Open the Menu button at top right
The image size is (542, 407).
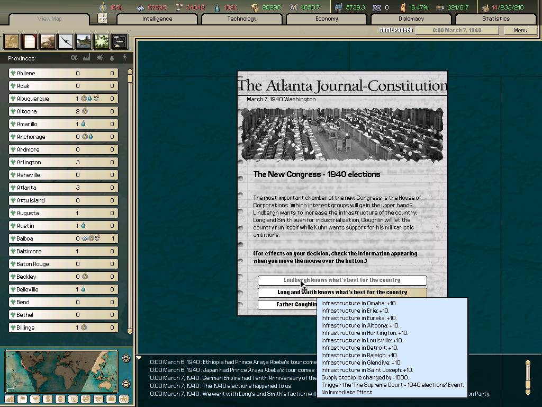[520, 30]
